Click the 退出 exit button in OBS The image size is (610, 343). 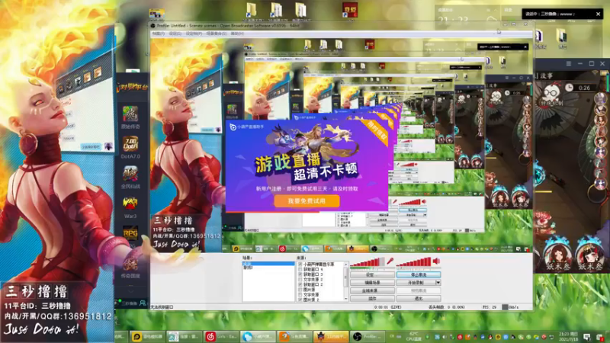(419, 299)
